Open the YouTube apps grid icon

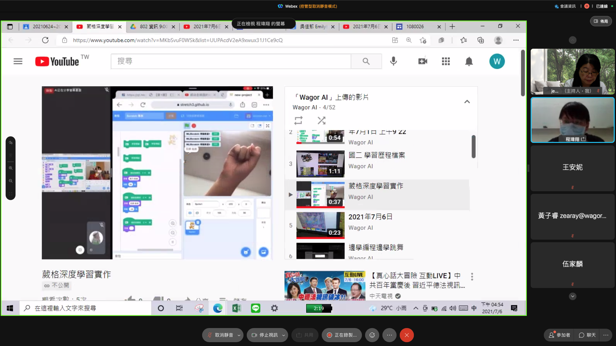click(x=446, y=61)
